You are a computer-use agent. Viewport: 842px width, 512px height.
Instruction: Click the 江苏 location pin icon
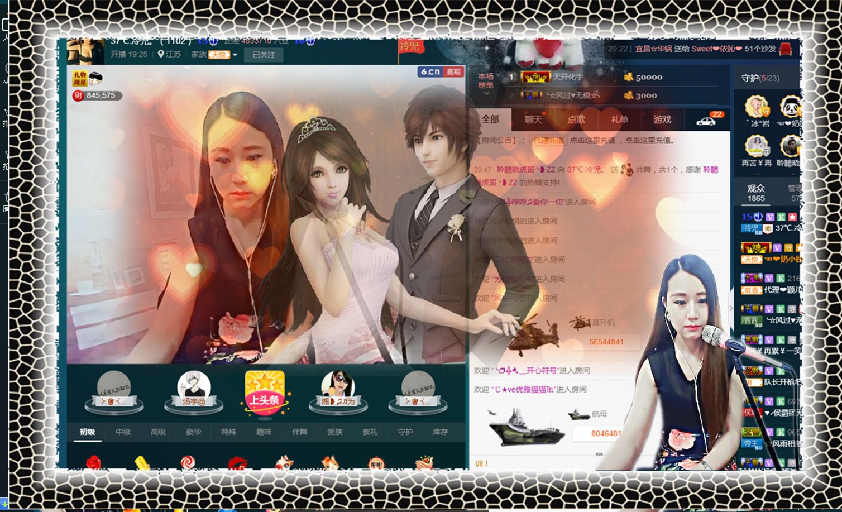[x=161, y=54]
